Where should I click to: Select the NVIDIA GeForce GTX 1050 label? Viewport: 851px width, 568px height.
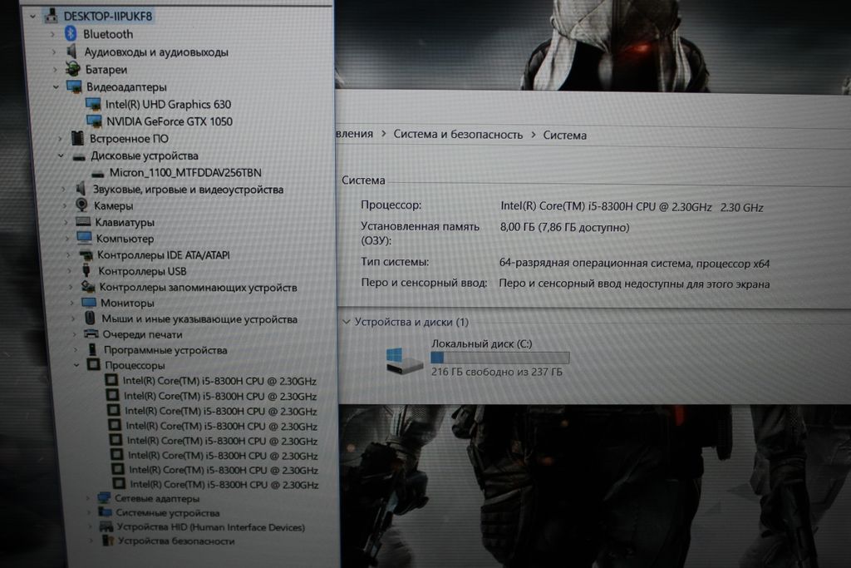coord(170,121)
